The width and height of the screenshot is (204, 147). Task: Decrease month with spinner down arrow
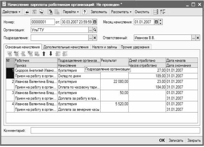(x=160, y=24)
